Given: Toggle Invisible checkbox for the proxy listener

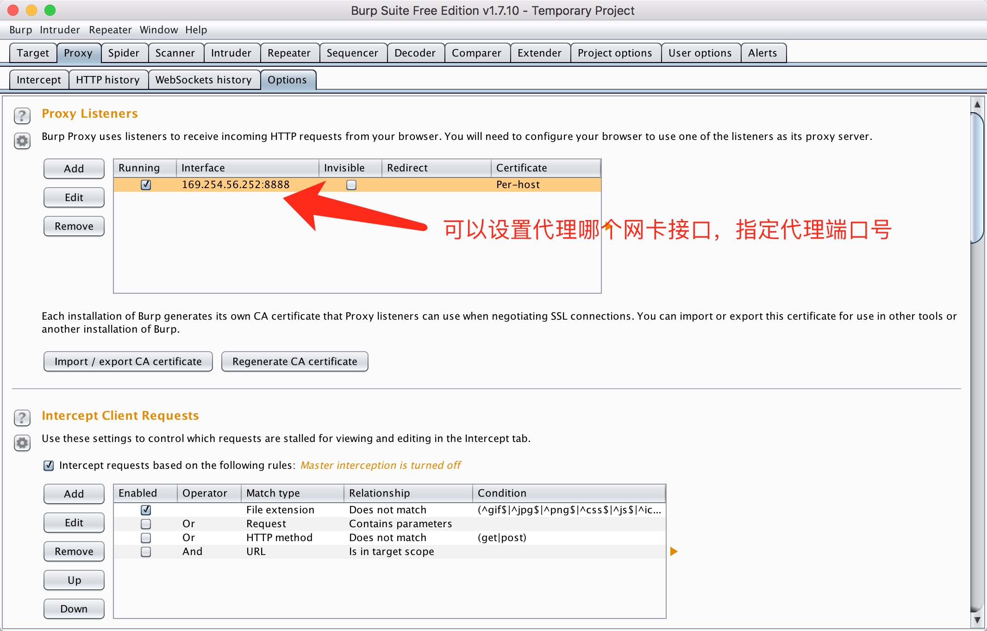Looking at the screenshot, I should 351,185.
